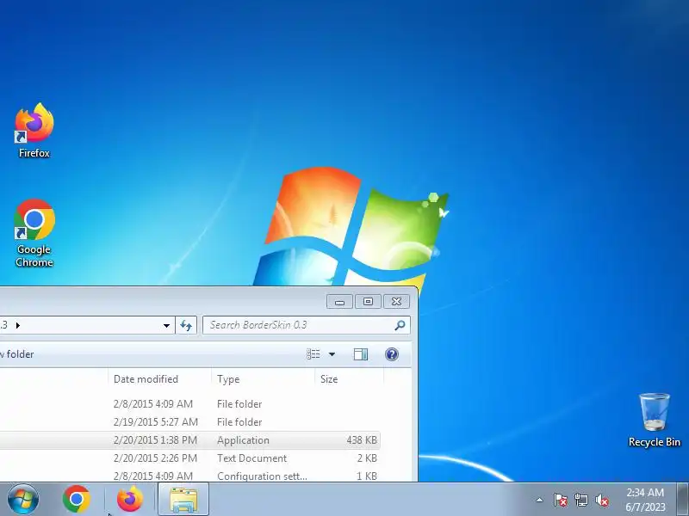Open the network status tray icon

(581, 500)
